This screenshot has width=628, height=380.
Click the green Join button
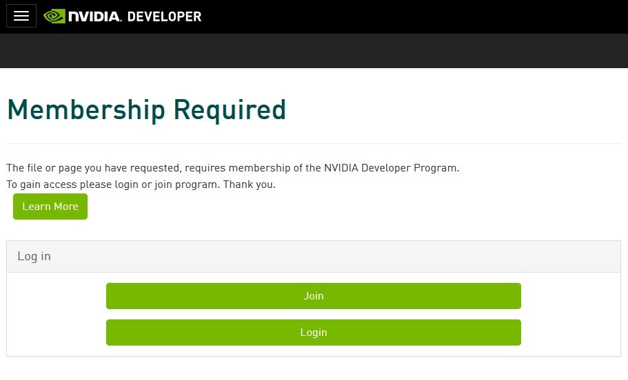[x=313, y=296]
